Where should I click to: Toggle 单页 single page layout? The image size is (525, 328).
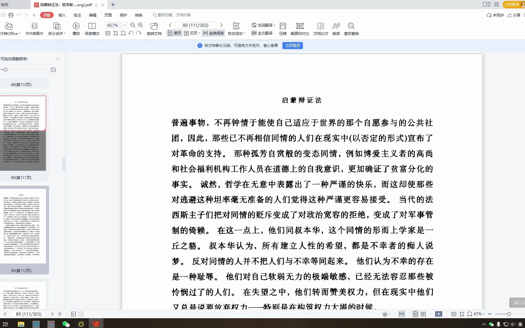tap(174, 33)
